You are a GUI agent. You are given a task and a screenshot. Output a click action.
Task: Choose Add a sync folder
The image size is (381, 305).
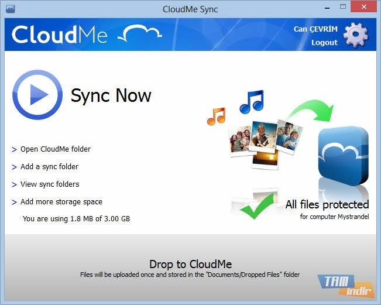tap(49, 167)
